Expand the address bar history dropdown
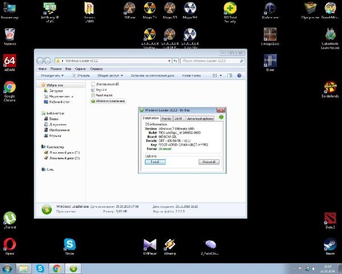342x274 pixels. click(x=169, y=61)
